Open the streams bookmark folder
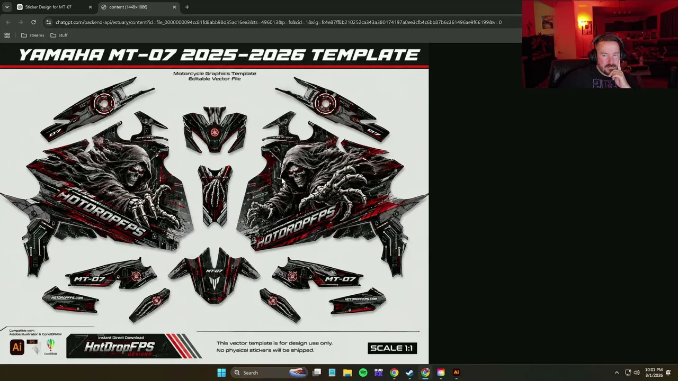 point(32,35)
